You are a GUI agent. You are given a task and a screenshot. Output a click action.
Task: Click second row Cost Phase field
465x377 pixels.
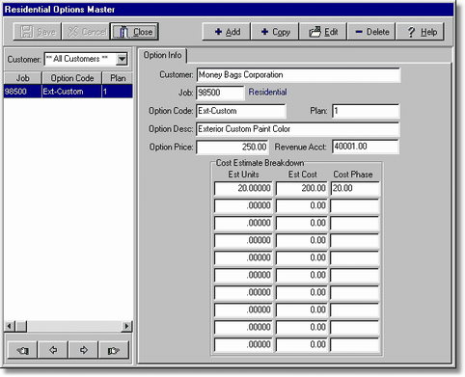pos(355,205)
